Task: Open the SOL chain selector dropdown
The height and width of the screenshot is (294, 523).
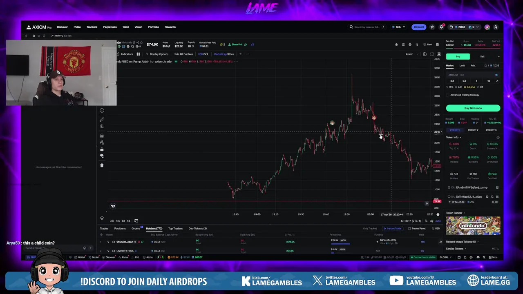Action: pos(398,27)
